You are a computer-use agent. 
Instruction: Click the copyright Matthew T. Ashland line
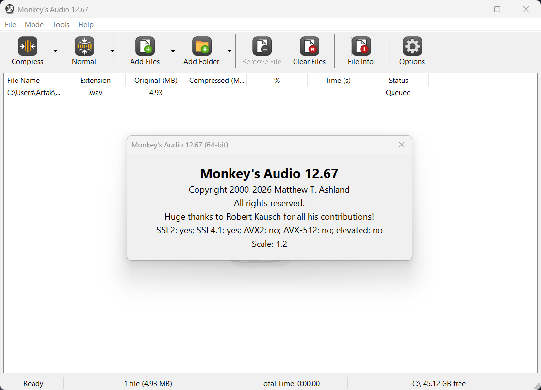coord(269,190)
